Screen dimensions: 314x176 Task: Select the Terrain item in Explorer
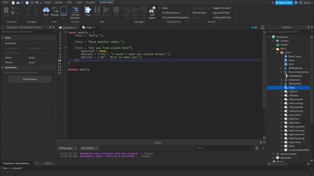(284, 44)
